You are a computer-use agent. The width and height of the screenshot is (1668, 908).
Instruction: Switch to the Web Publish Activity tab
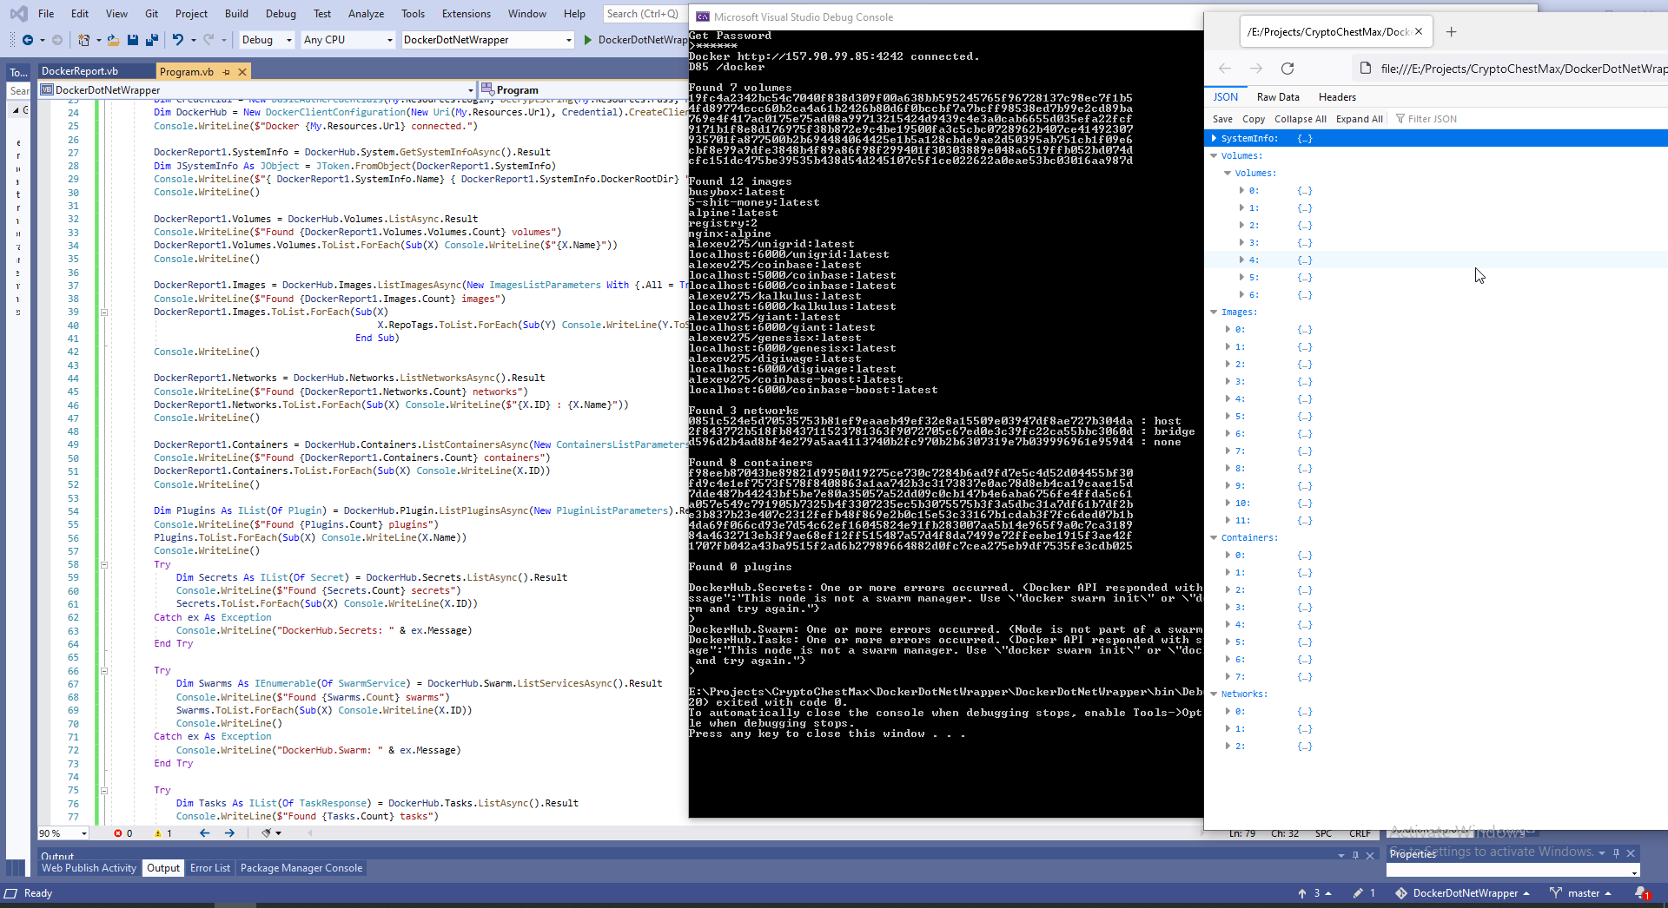89,868
